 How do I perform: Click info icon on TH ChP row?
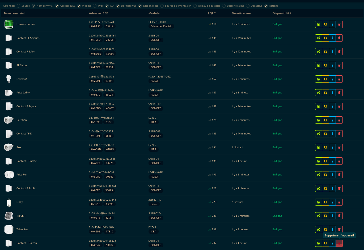click(332, 216)
